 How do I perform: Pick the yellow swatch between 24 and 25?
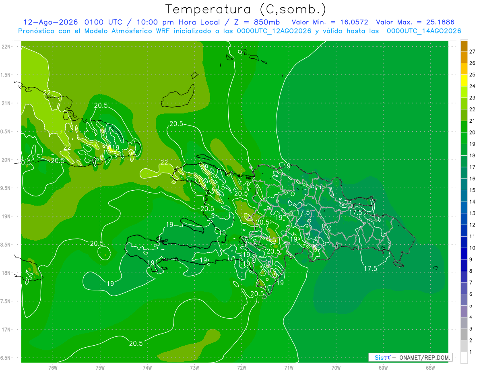[x=464, y=80]
